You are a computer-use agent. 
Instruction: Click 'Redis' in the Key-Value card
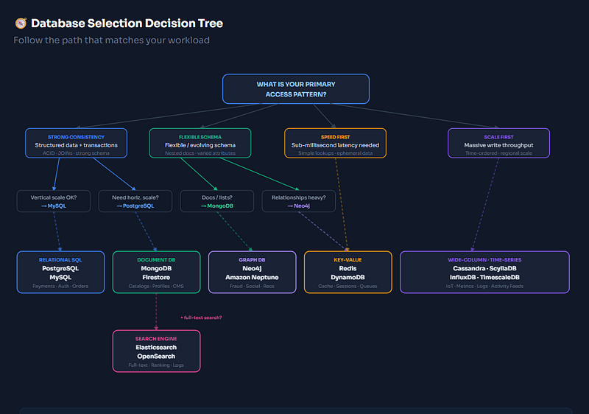coord(348,269)
